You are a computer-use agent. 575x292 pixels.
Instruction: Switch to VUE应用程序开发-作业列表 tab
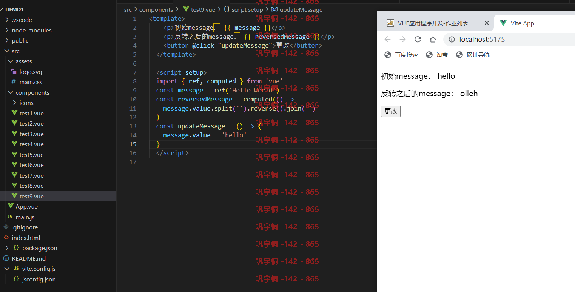tap(436, 23)
